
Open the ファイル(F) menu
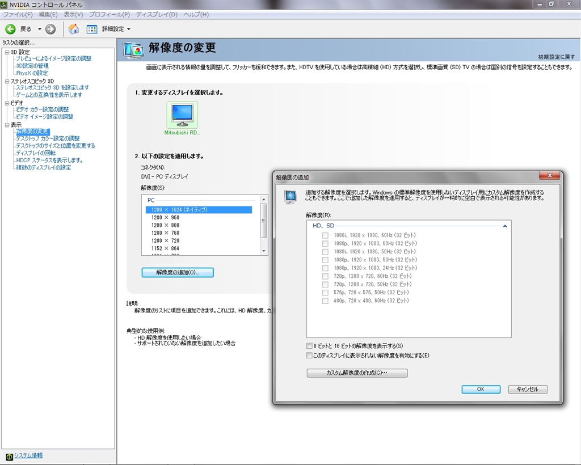[x=18, y=14]
